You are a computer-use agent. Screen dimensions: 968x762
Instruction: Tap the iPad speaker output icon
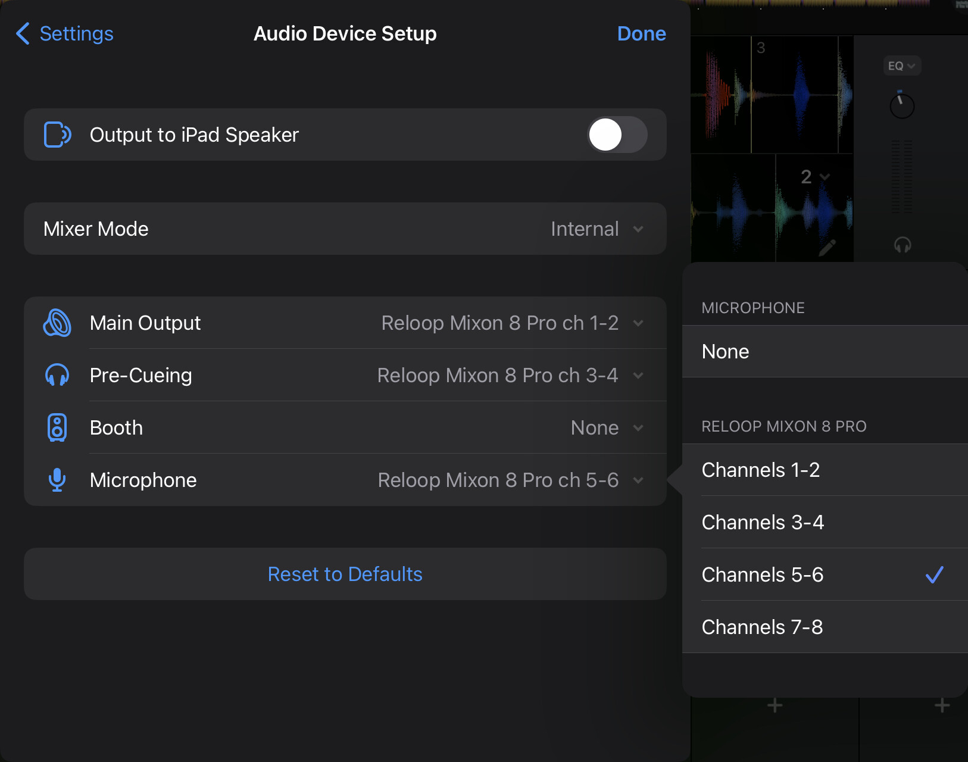coord(57,135)
